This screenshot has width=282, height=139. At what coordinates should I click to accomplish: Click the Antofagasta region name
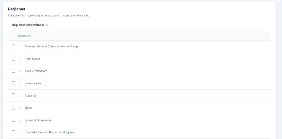click(x=32, y=59)
